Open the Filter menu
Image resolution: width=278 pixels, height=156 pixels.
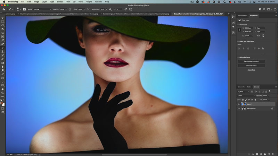coord(68,2)
